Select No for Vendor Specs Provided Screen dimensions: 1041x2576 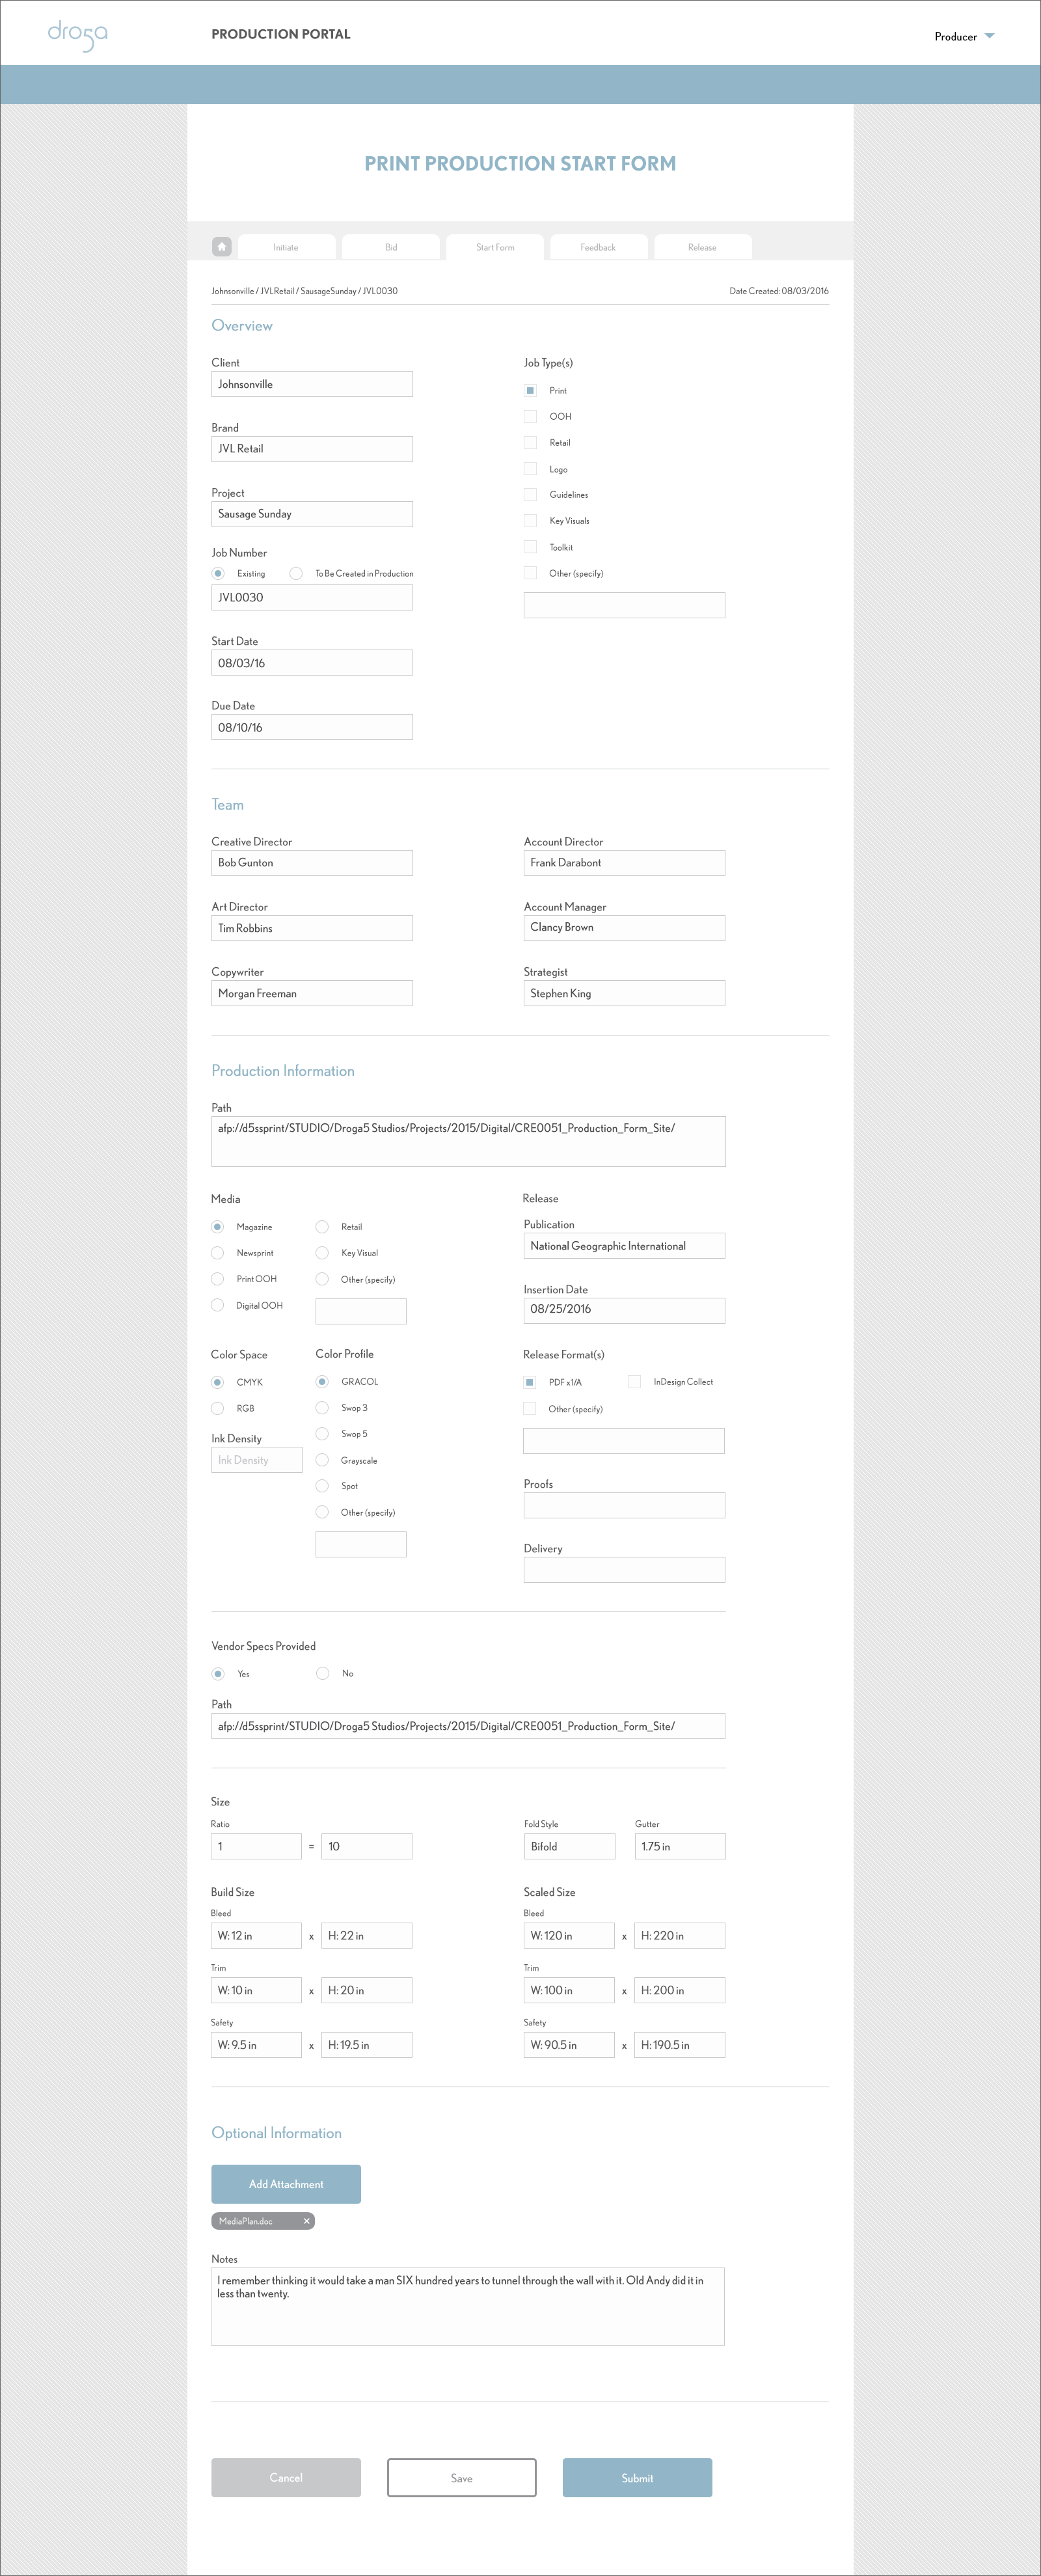coord(323,1673)
